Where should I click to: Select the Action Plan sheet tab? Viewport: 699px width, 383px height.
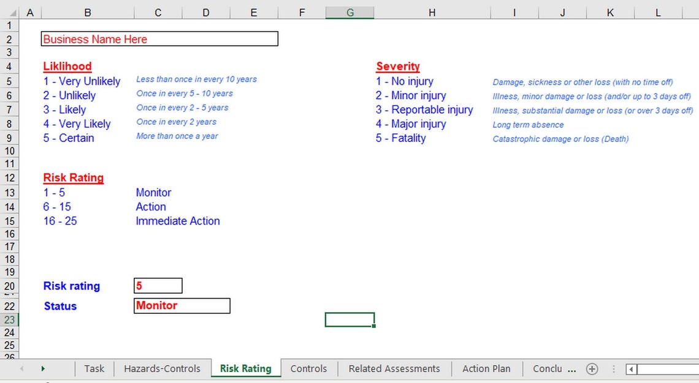coord(487,369)
